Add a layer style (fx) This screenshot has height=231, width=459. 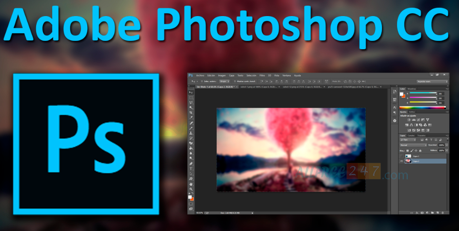point(417,212)
